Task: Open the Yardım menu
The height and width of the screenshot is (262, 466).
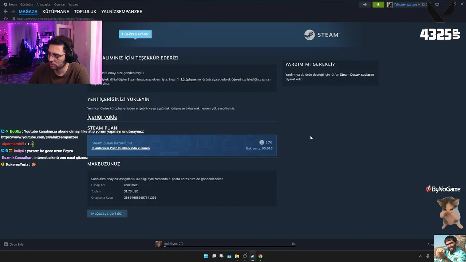Action: [x=73, y=5]
